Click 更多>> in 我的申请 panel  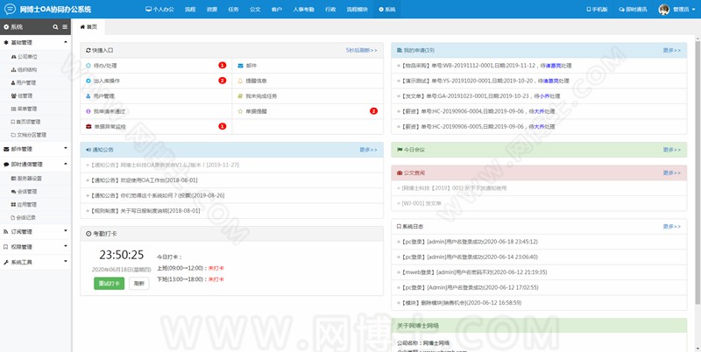pyautogui.click(x=671, y=51)
